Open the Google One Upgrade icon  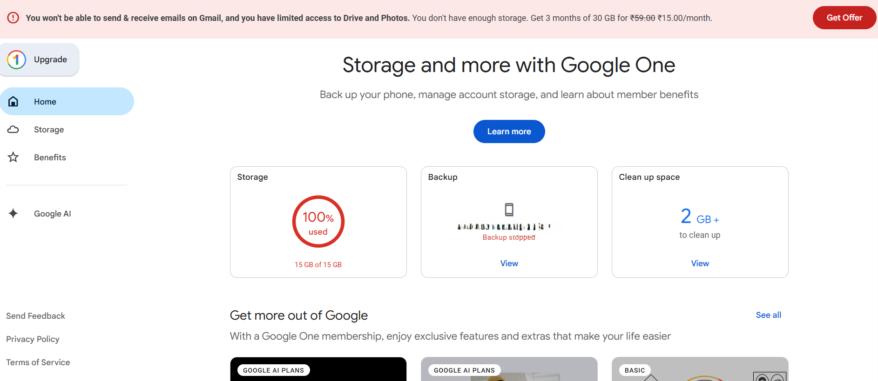coord(16,59)
